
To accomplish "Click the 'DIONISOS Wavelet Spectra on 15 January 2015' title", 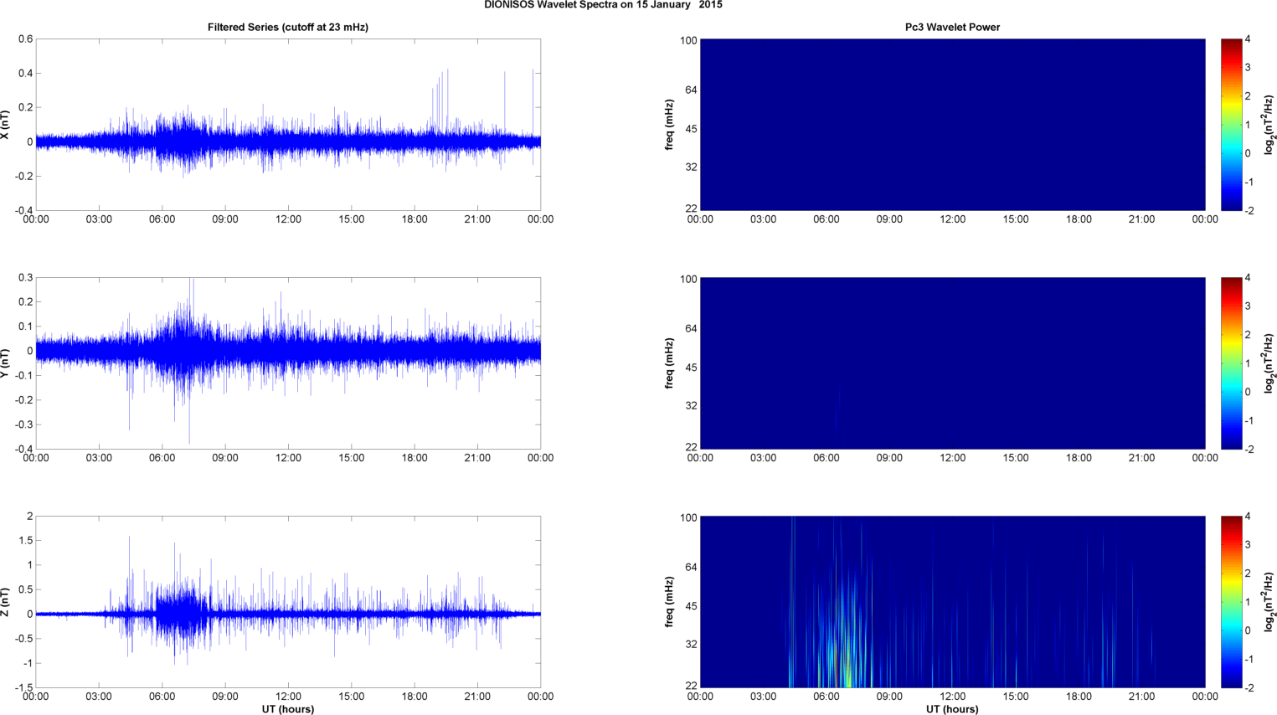I will tap(603, 5).
